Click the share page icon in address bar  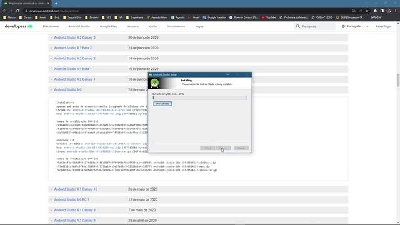coord(360,11)
